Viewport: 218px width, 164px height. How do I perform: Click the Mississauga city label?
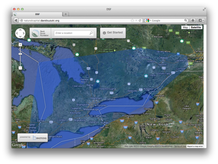pyautogui.click(x=91, y=109)
